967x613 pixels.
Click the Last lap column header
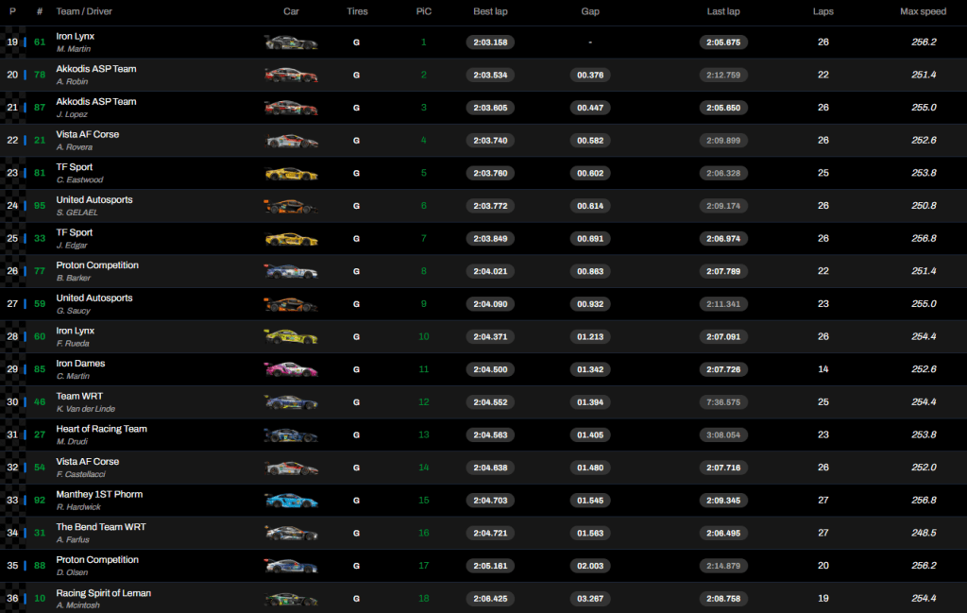(722, 12)
